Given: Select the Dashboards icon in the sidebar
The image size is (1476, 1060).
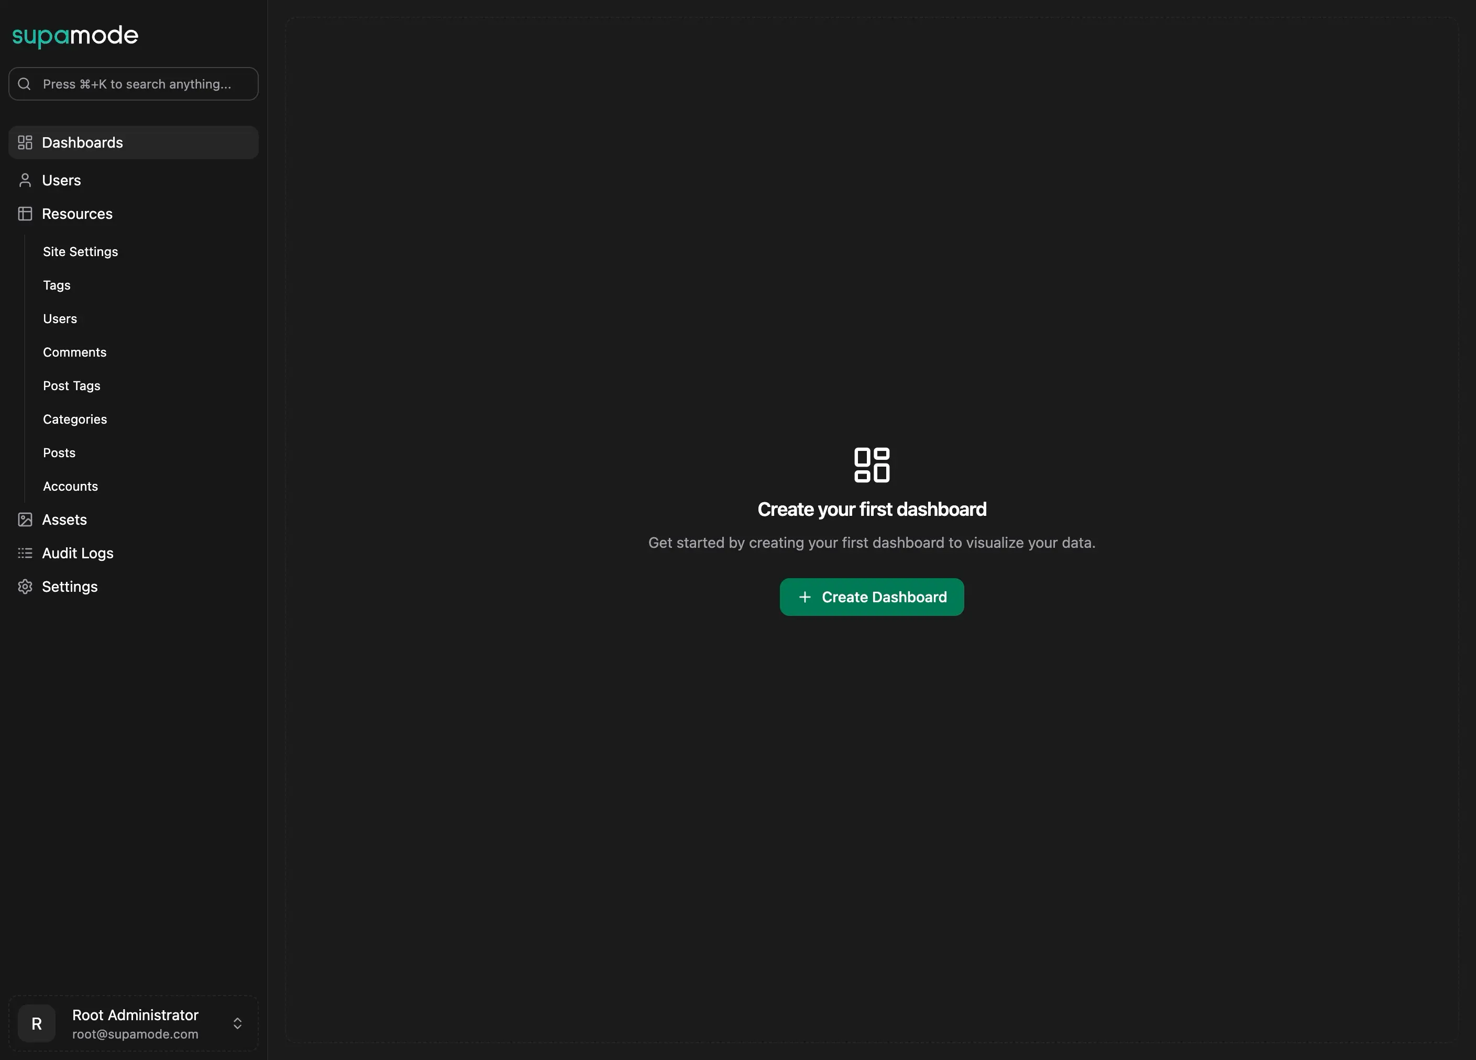Looking at the screenshot, I should point(25,142).
